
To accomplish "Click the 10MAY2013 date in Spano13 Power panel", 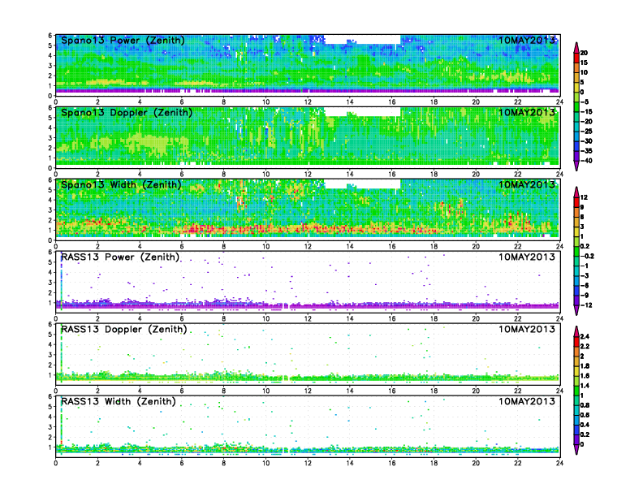I will [527, 40].
